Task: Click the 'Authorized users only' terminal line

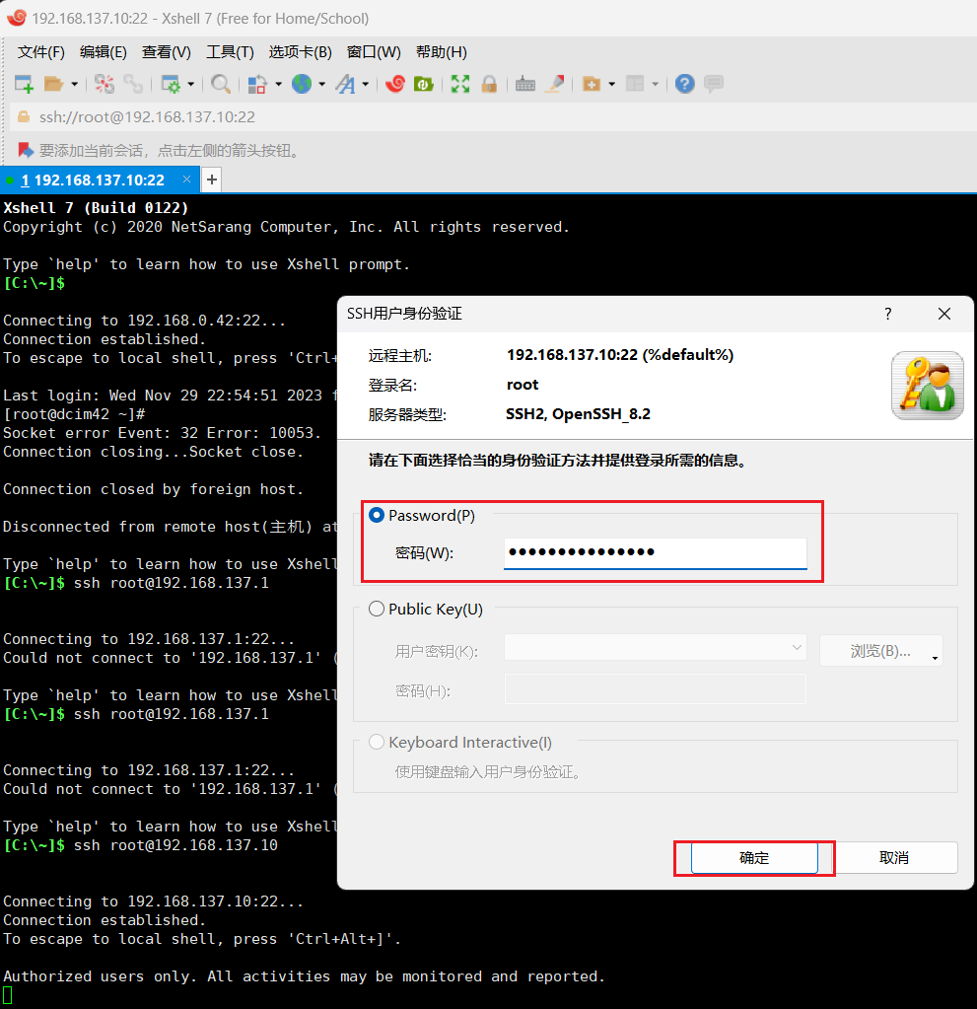Action: point(304,976)
